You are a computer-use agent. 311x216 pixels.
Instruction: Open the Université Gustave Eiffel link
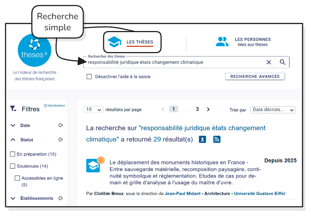click(260, 193)
